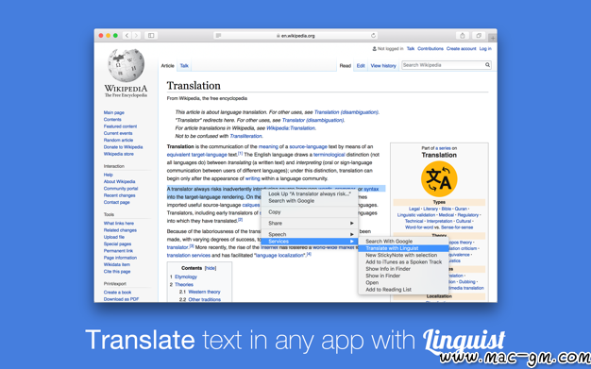
Task: Show all tabs with the tabs icon
Action: tap(479, 36)
